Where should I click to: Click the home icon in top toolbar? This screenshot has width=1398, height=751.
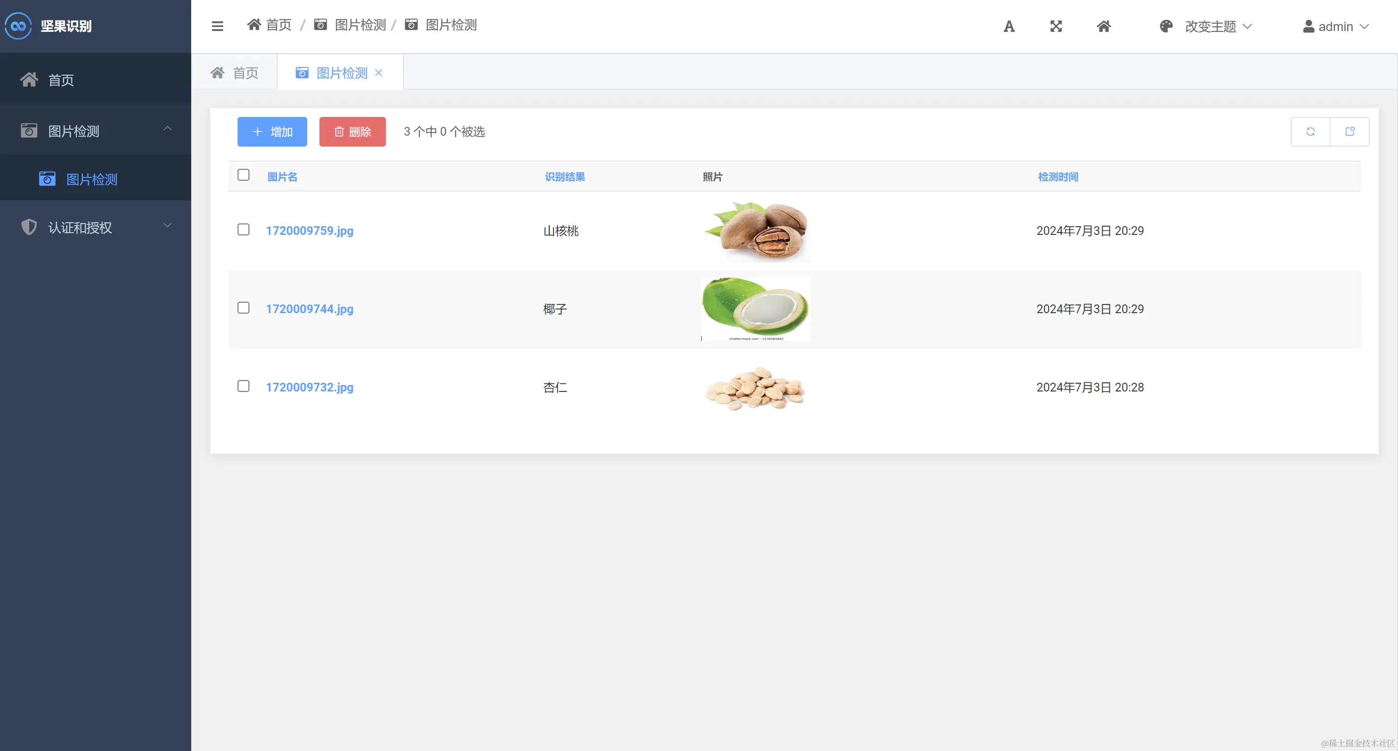point(1104,26)
